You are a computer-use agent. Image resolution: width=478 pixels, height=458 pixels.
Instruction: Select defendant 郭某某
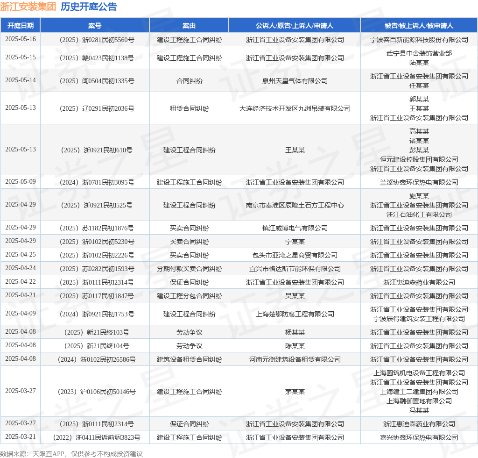[x=419, y=99]
